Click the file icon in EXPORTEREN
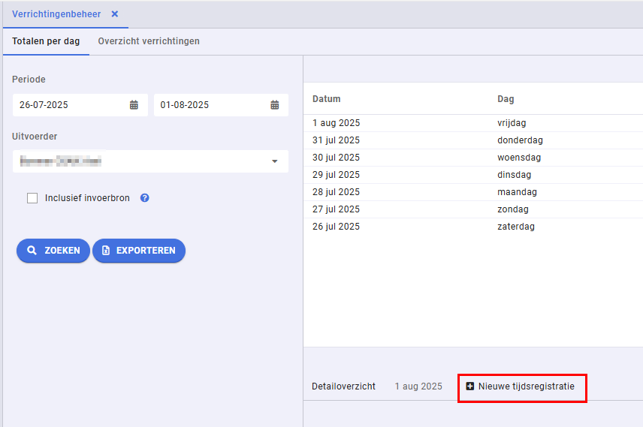This screenshot has width=643, height=427. (106, 251)
